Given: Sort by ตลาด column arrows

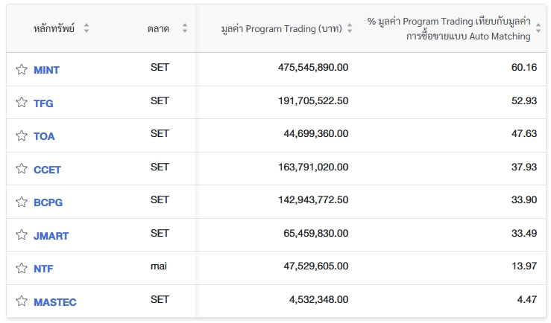Looking at the screenshot, I should [185, 28].
